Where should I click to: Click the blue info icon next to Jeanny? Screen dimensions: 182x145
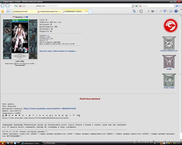[x=27, y=17]
